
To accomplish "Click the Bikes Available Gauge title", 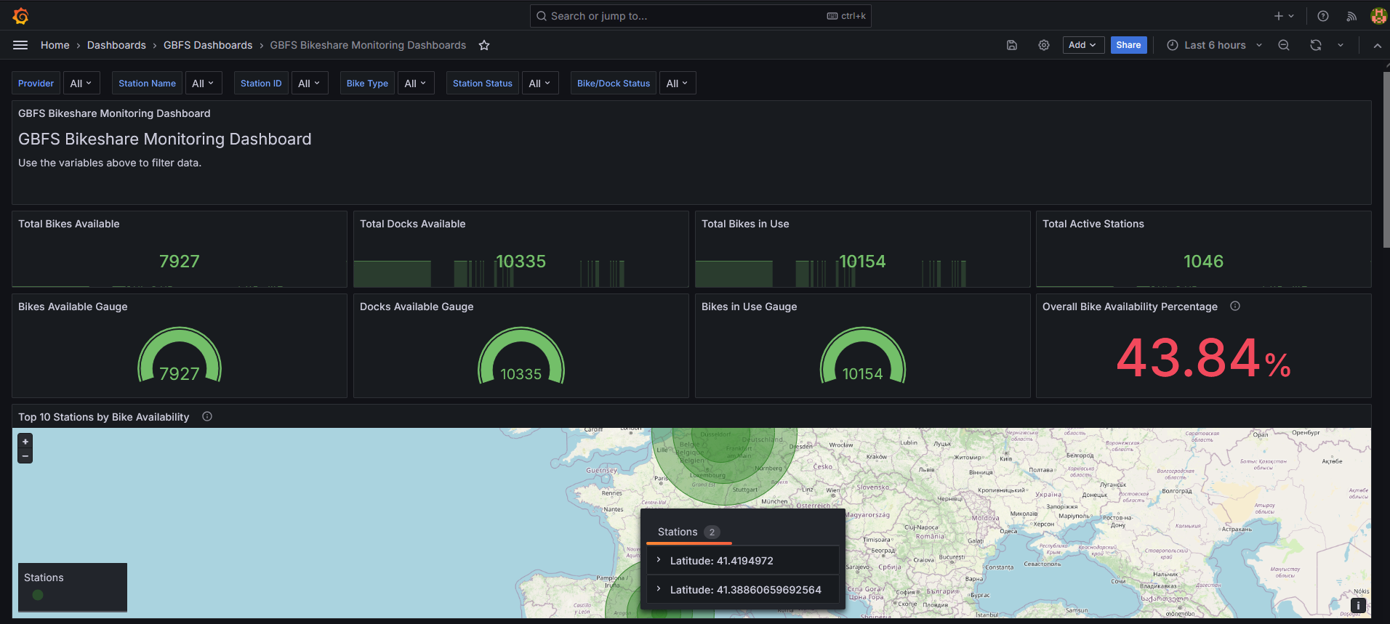I will click(x=73, y=307).
